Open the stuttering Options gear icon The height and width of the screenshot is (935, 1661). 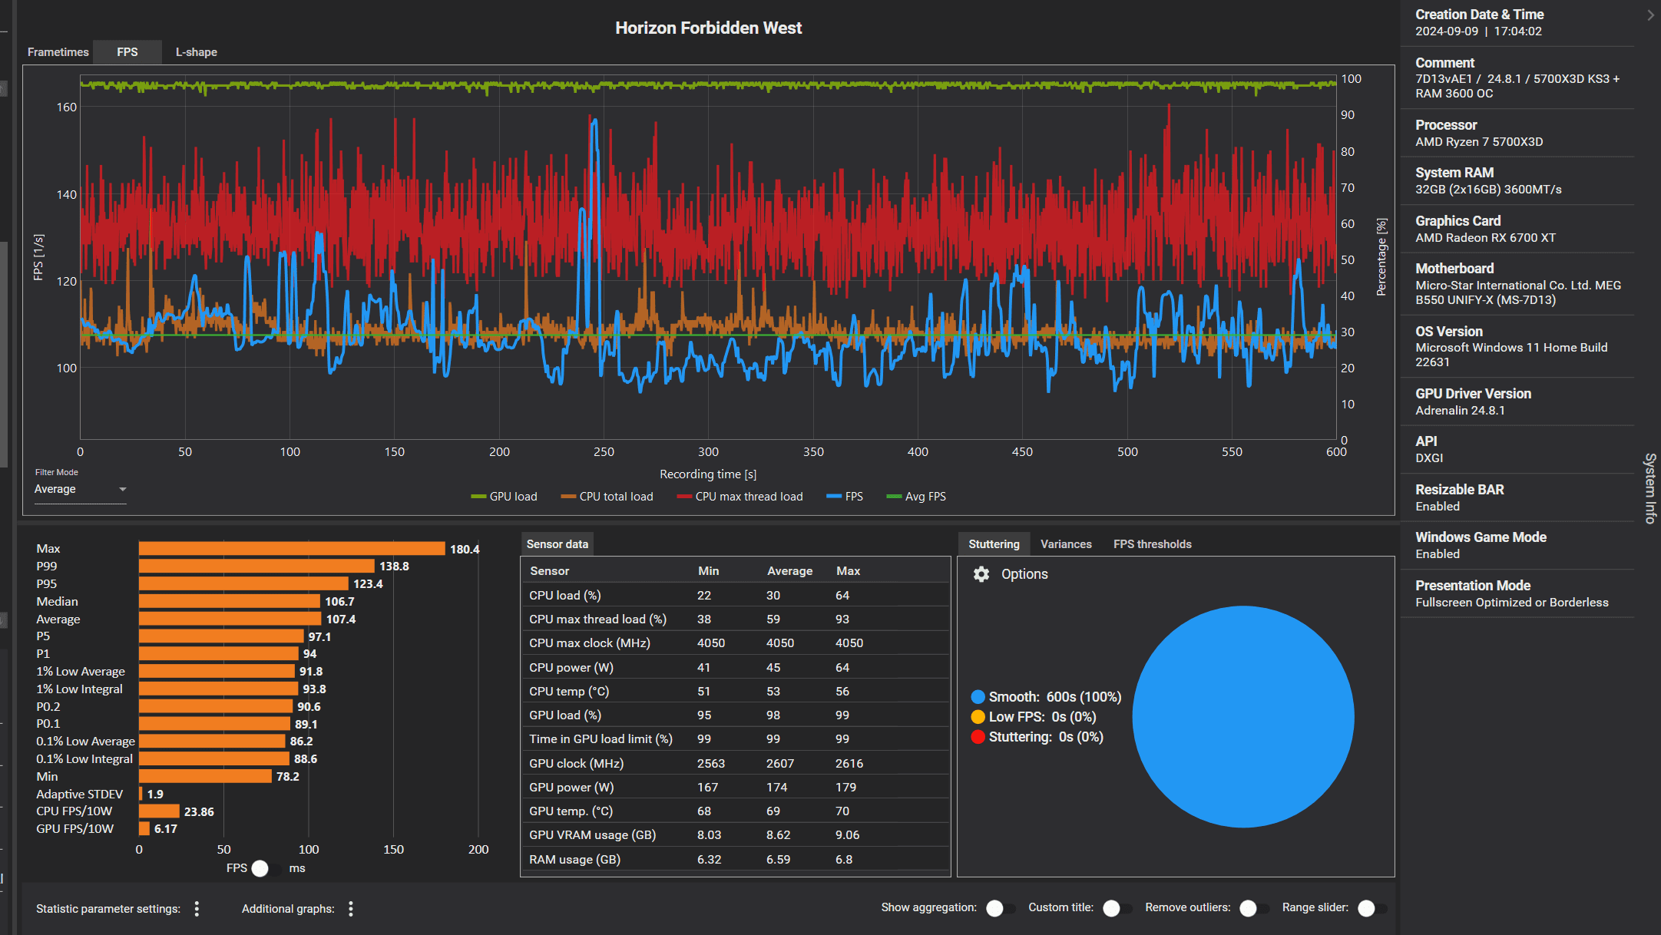pos(981,574)
